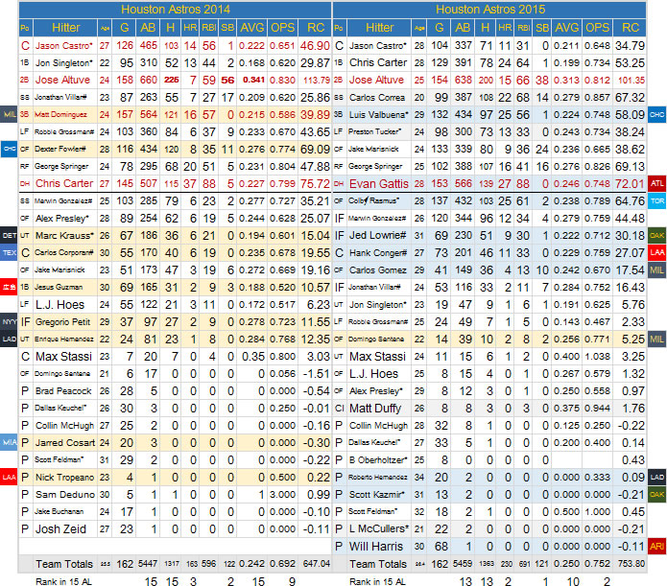The width and height of the screenshot is (667, 586).
Task: Select Brad Peacock name cell
Action: point(63,390)
